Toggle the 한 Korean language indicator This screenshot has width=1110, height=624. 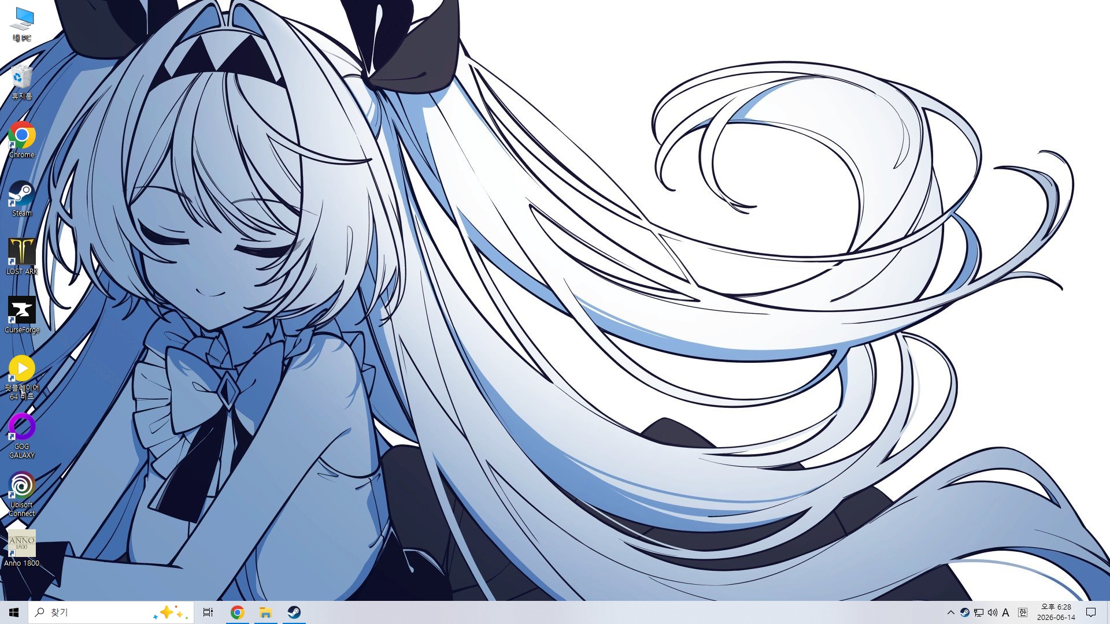[1022, 612]
